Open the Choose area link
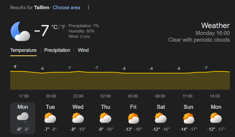Viewport: 235px width, 137px height. point(66,8)
